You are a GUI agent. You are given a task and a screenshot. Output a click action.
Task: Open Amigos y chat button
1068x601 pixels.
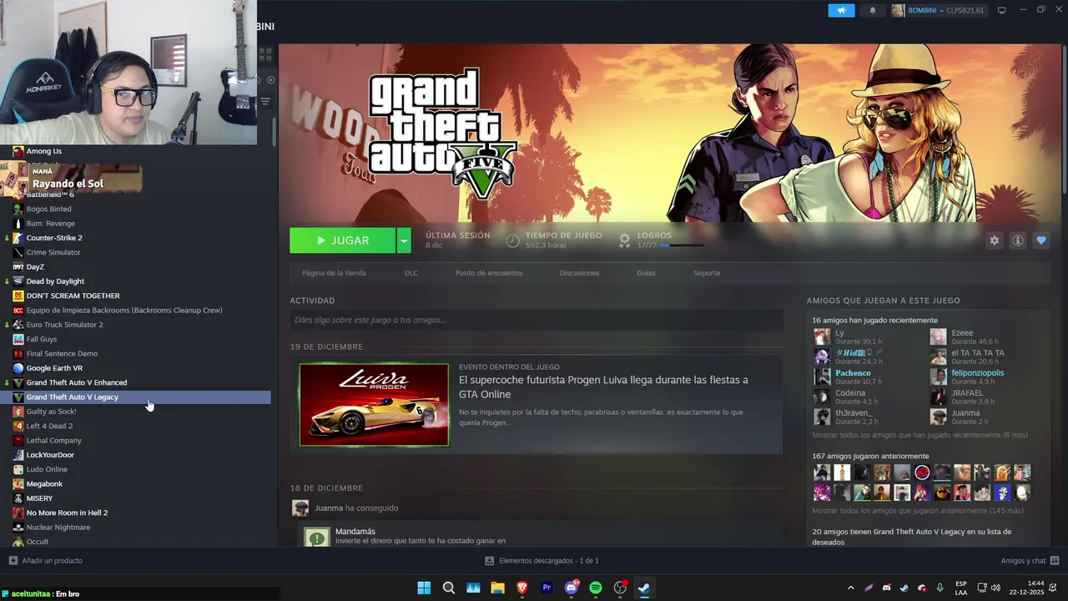(1030, 561)
